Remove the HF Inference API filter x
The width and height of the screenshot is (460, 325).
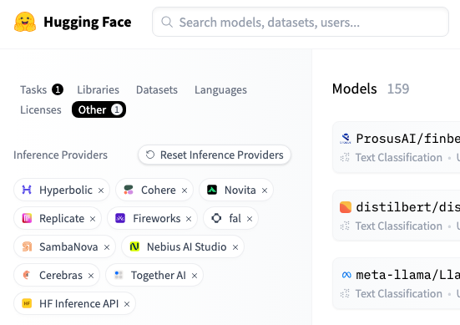[127, 304]
